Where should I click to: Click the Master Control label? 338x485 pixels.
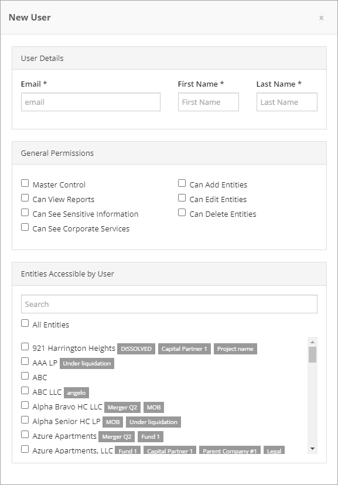click(x=59, y=185)
